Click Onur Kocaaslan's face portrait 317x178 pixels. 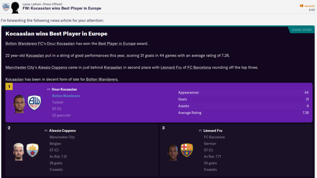[x=19, y=103]
